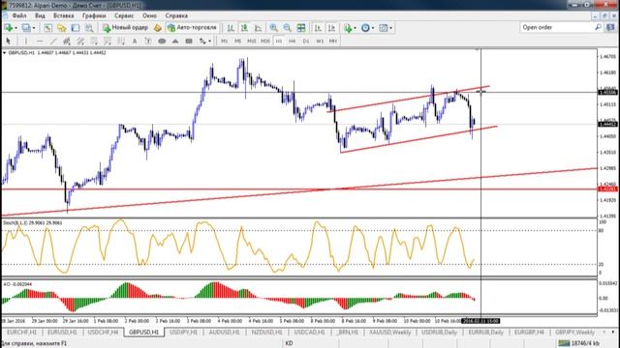
Task: Open the Графики menu
Action: 94,15
